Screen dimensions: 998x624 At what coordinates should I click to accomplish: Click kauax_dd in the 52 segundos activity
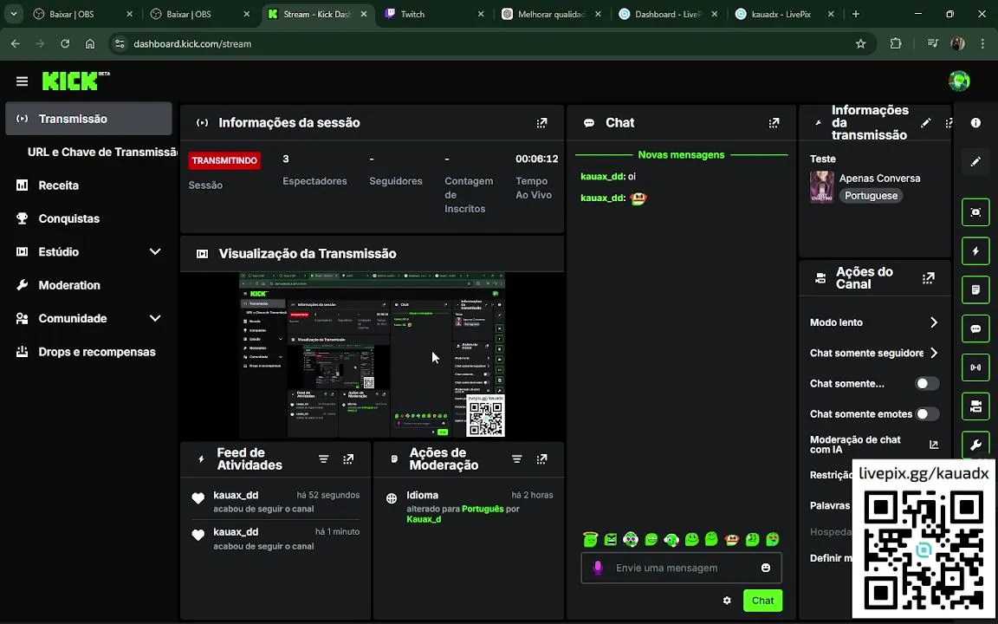(236, 495)
